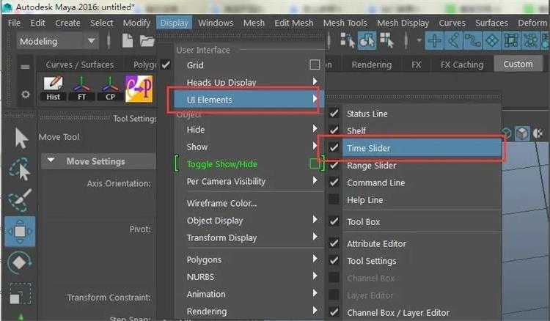Click the Hist shelf icon
This screenshot has height=321, width=550.
pos(54,89)
